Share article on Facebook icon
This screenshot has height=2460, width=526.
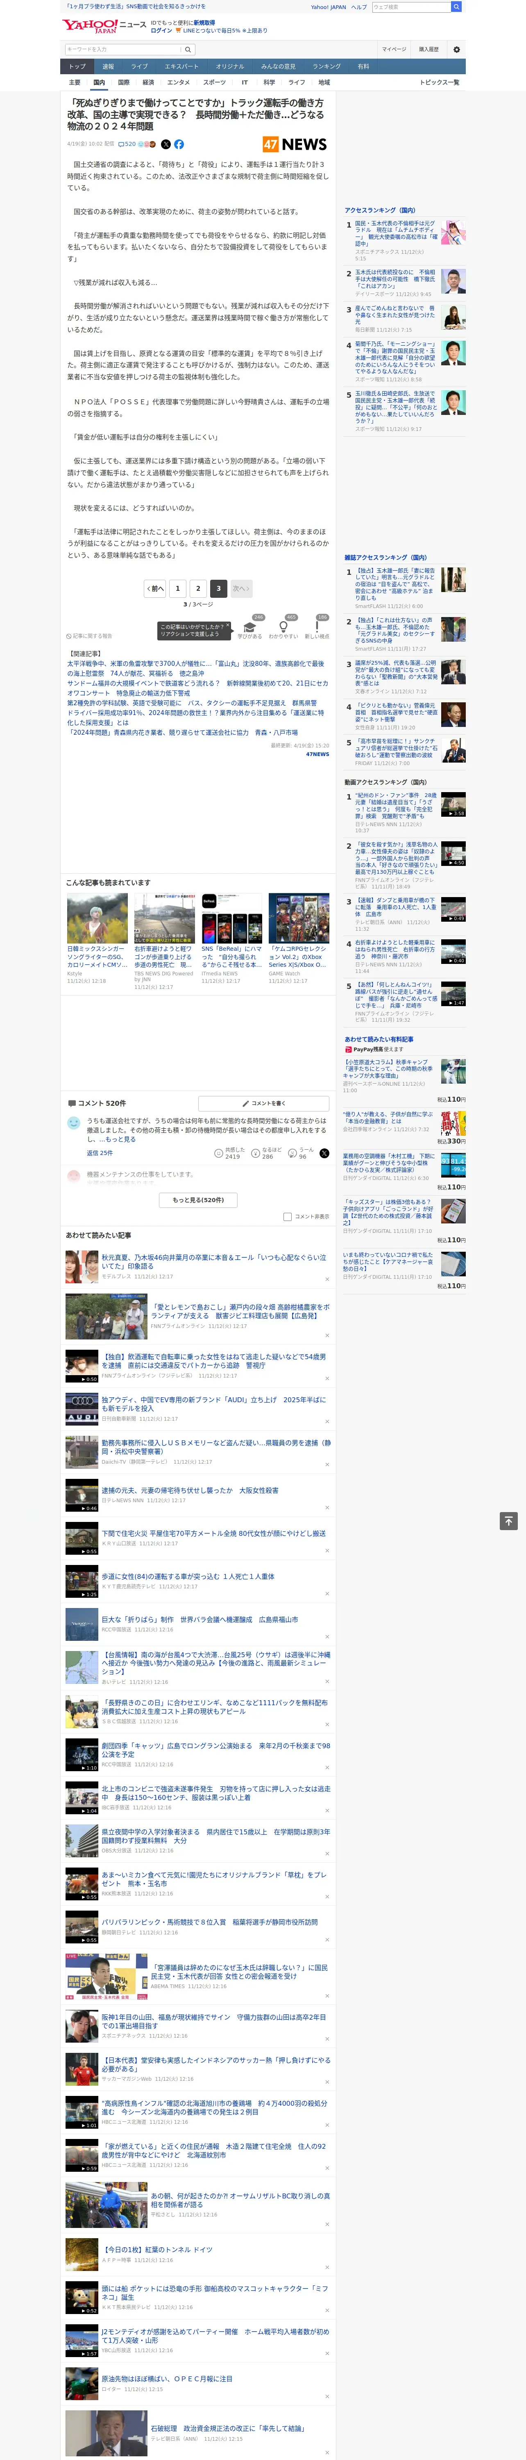179,144
